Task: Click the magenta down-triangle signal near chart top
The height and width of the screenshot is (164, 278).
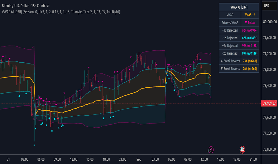Action: 131,57
